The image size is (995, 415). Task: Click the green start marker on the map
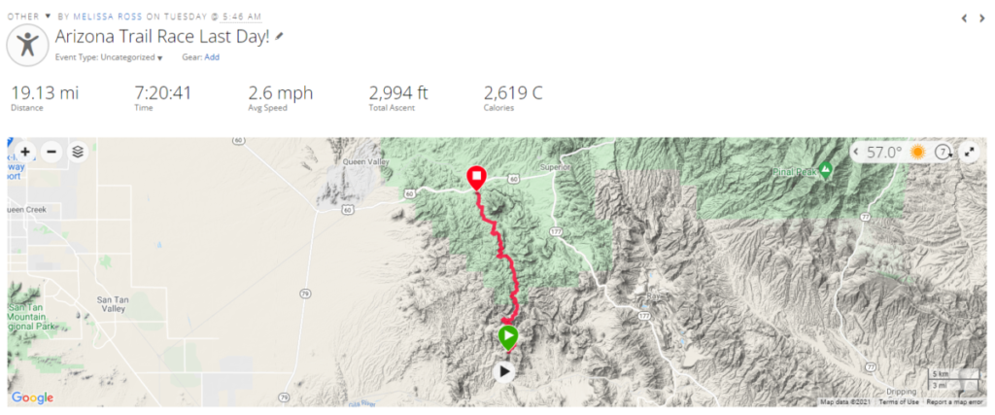click(x=507, y=337)
